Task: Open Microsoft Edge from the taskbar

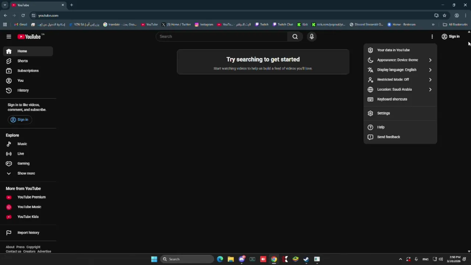Action: click(x=220, y=259)
